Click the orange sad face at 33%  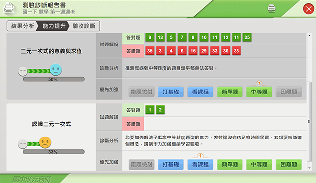[x=45, y=142]
